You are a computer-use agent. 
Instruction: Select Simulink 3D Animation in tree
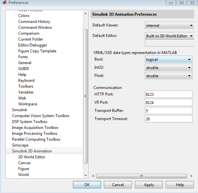pos(32,151)
